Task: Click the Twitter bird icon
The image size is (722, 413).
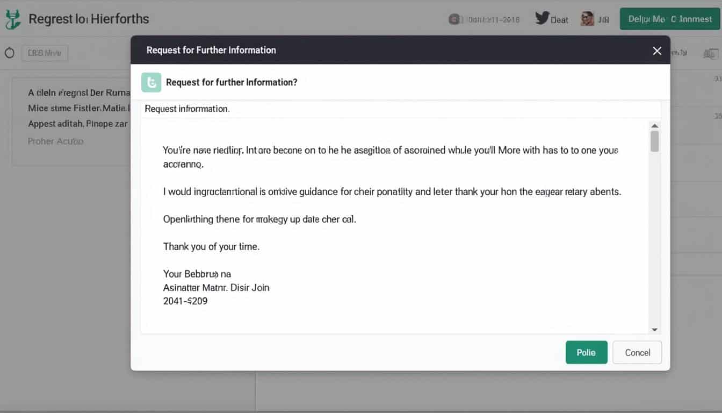Action: 543,19
